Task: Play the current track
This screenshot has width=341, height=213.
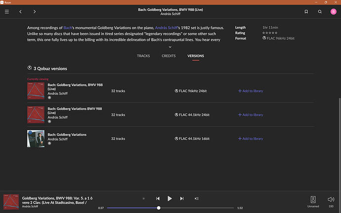Action: point(170,199)
